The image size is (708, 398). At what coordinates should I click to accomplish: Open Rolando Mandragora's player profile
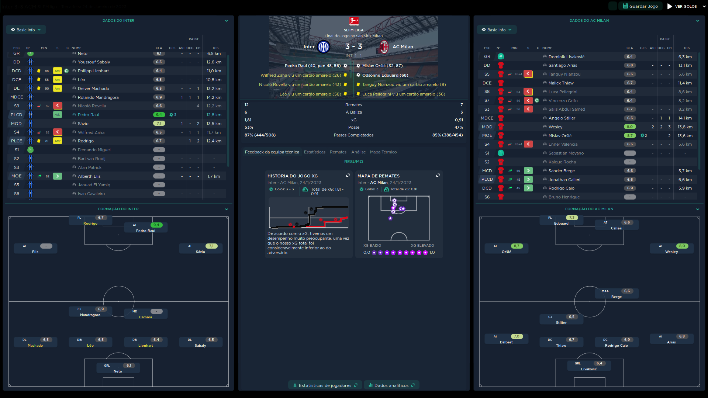[x=98, y=97]
